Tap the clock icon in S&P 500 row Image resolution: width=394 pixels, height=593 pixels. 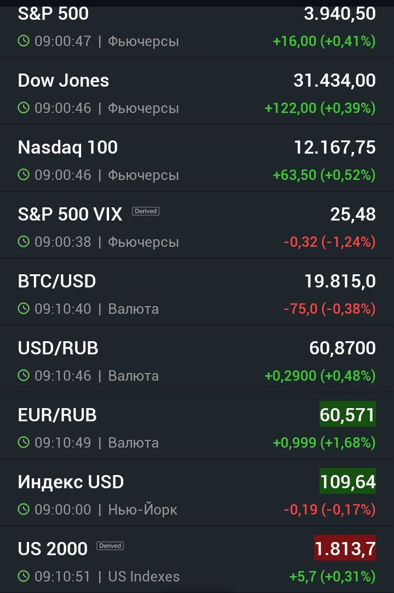(24, 41)
